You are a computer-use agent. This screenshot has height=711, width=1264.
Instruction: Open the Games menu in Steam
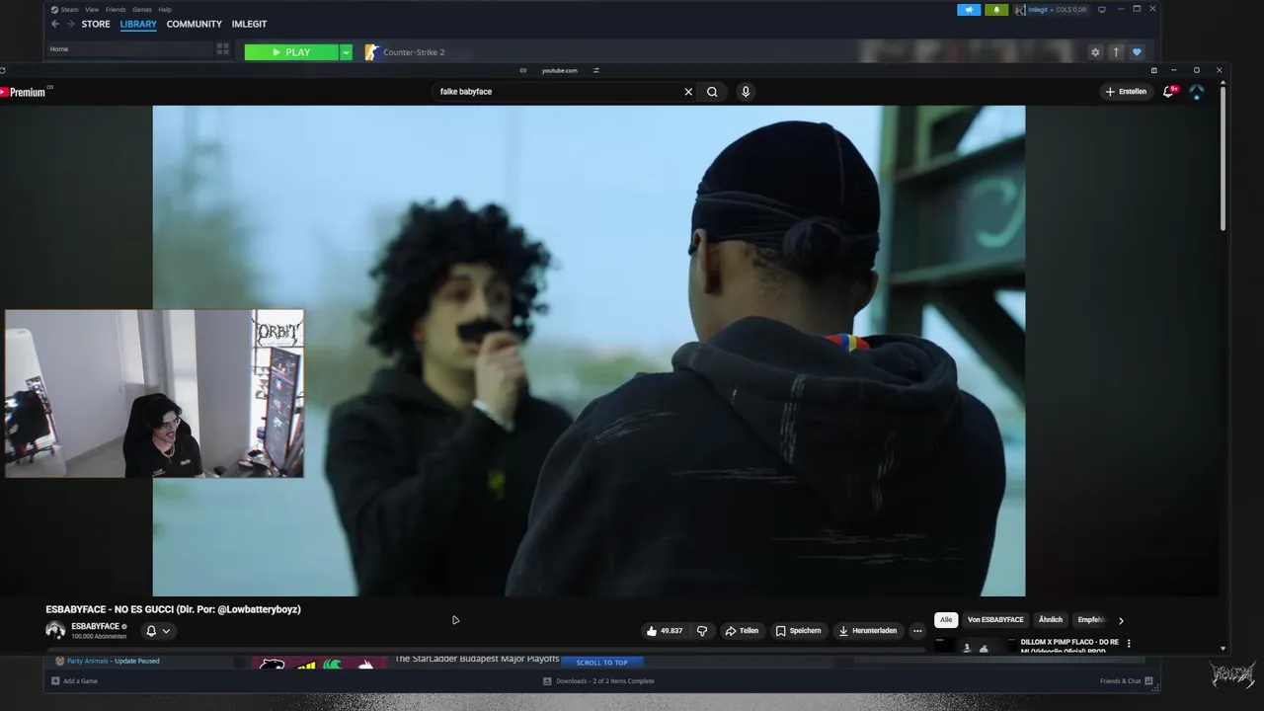coord(142,10)
